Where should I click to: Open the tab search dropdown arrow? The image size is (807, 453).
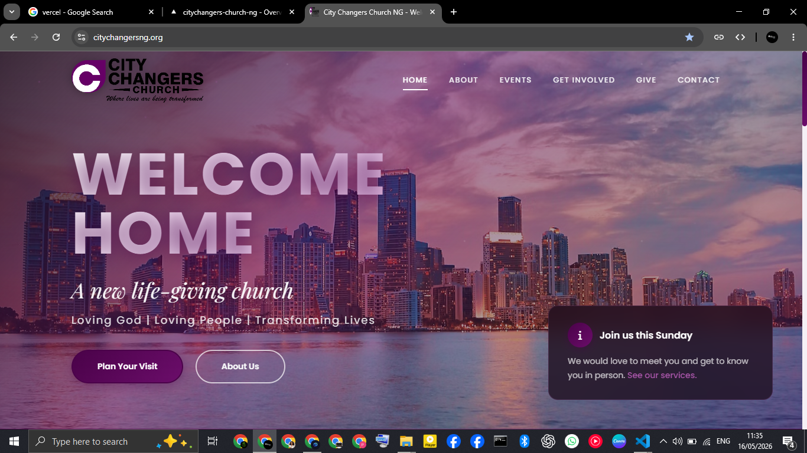click(x=11, y=12)
